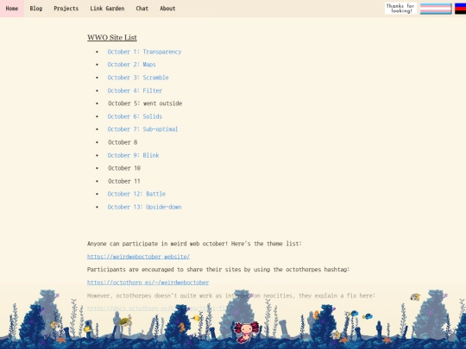Open October 3: Scramble link
Viewport: 466px width, 349px height.
[138, 78]
